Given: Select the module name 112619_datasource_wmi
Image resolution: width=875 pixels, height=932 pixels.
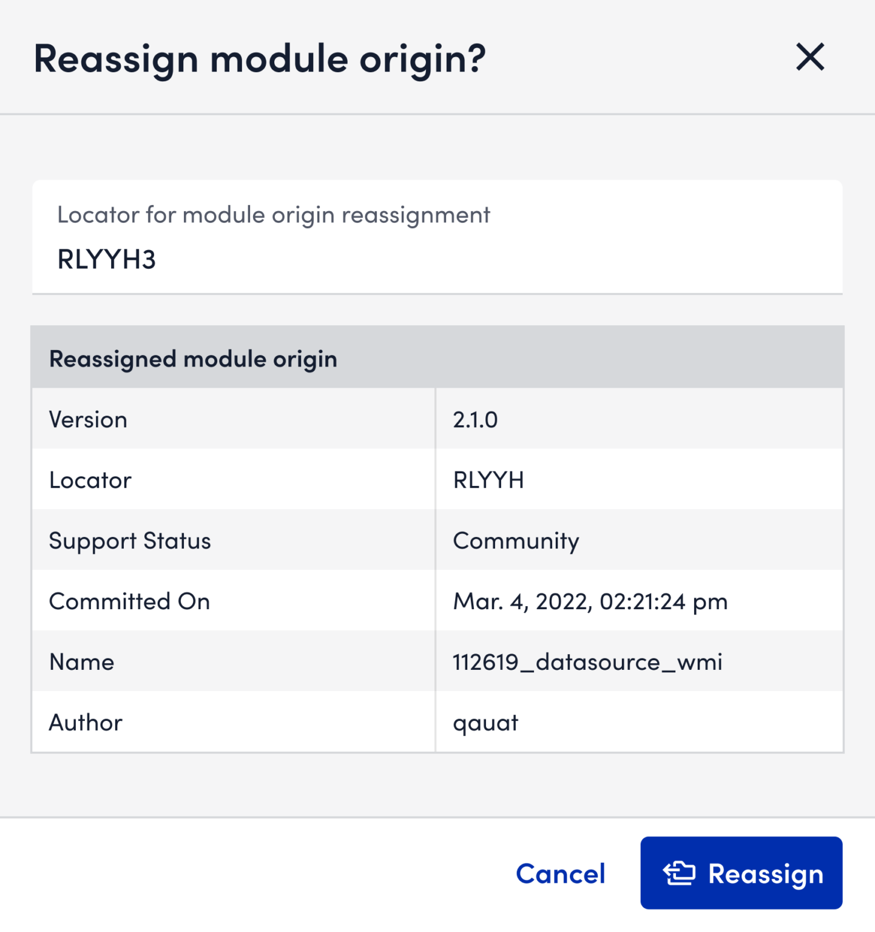Looking at the screenshot, I should click(587, 661).
